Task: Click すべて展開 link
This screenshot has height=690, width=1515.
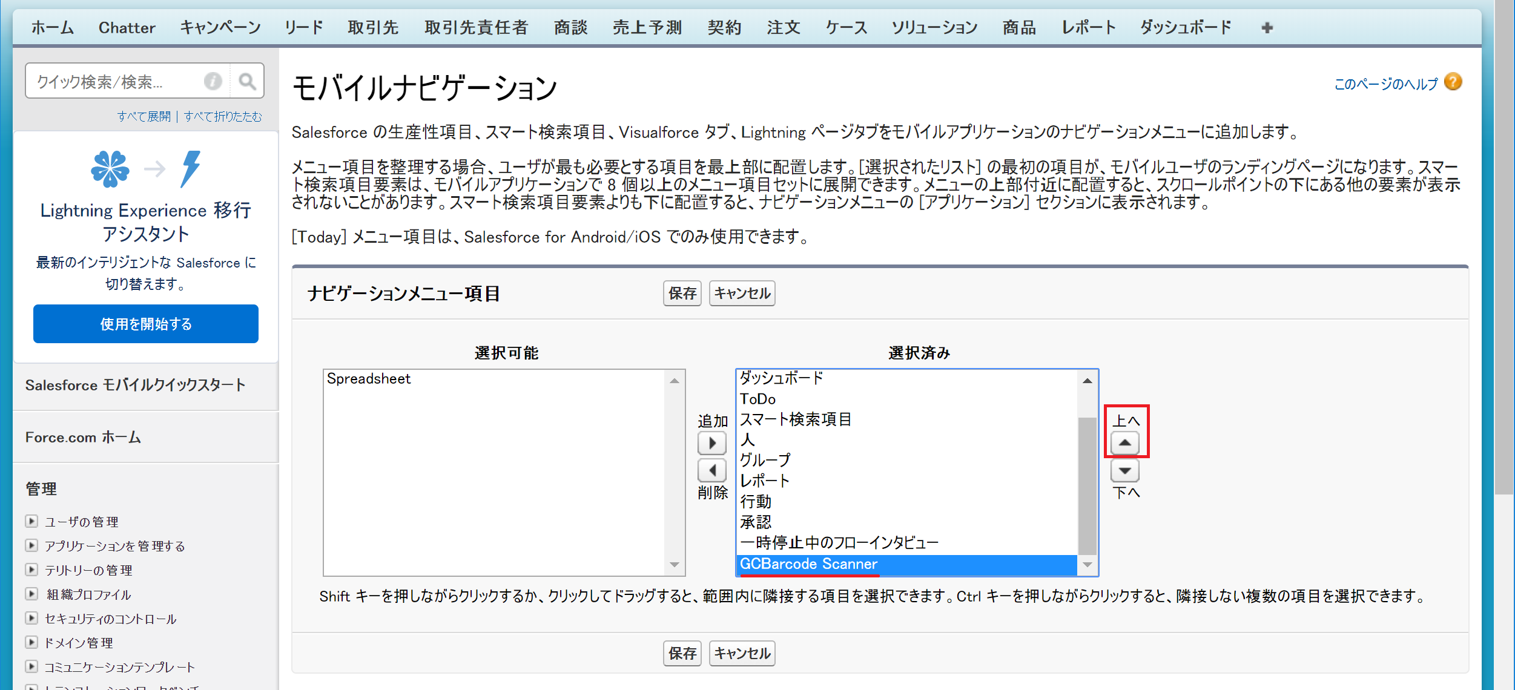Action: pyautogui.click(x=144, y=116)
